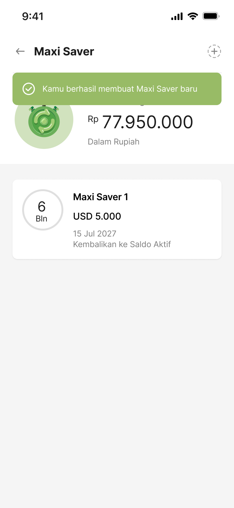Click the 15 Jul 2027 maturity date
This screenshot has height=508, width=234.
click(x=95, y=234)
